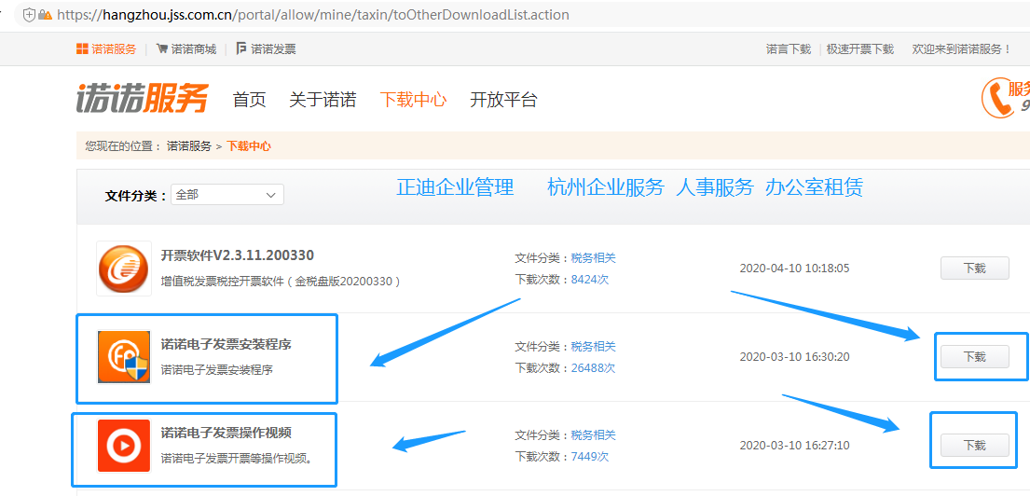Click the 诺诺电子发票操作视频 play icon
The width and height of the screenshot is (1030, 496).
click(124, 446)
